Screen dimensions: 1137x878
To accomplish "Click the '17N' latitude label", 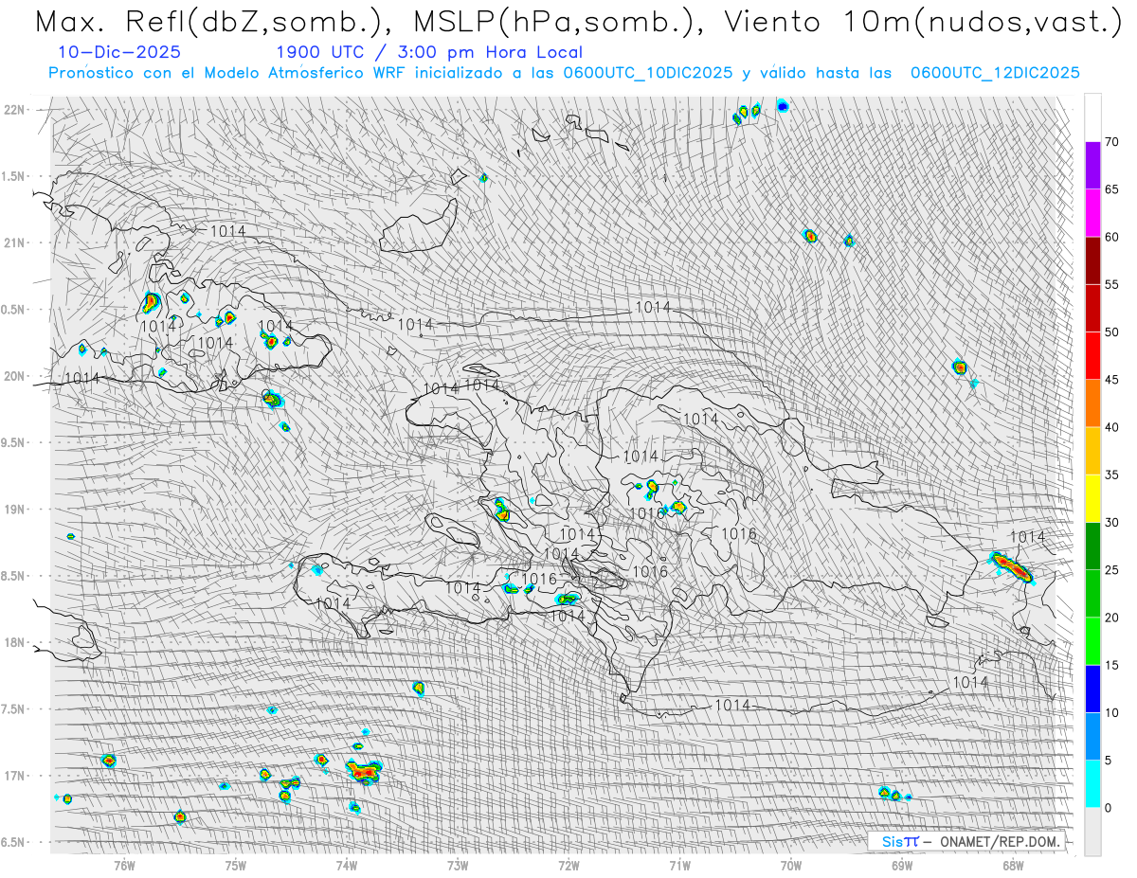I will point(16,776).
